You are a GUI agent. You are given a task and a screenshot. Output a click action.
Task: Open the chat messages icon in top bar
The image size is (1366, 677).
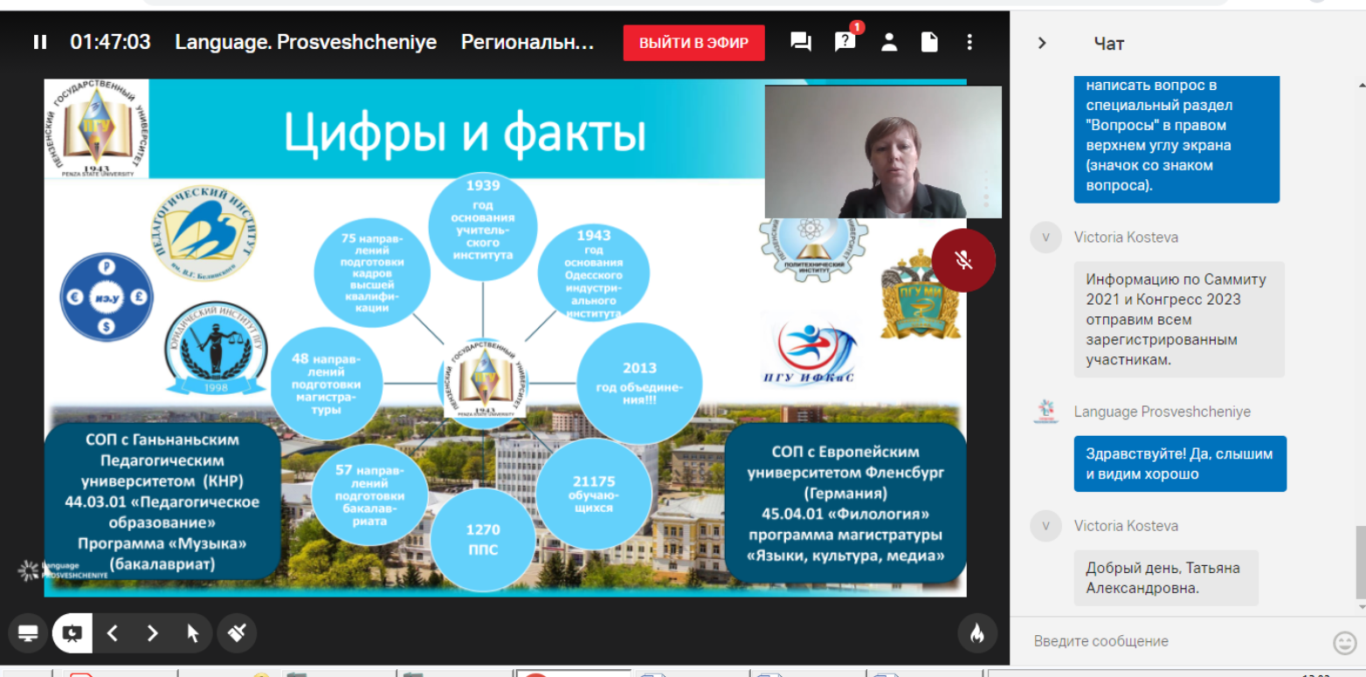pos(800,42)
